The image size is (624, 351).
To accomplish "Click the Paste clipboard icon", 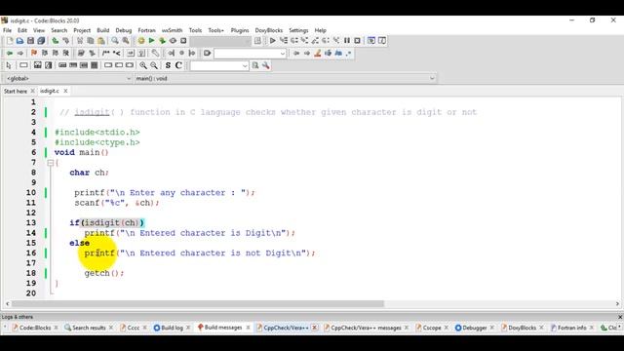I will [101, 41].
